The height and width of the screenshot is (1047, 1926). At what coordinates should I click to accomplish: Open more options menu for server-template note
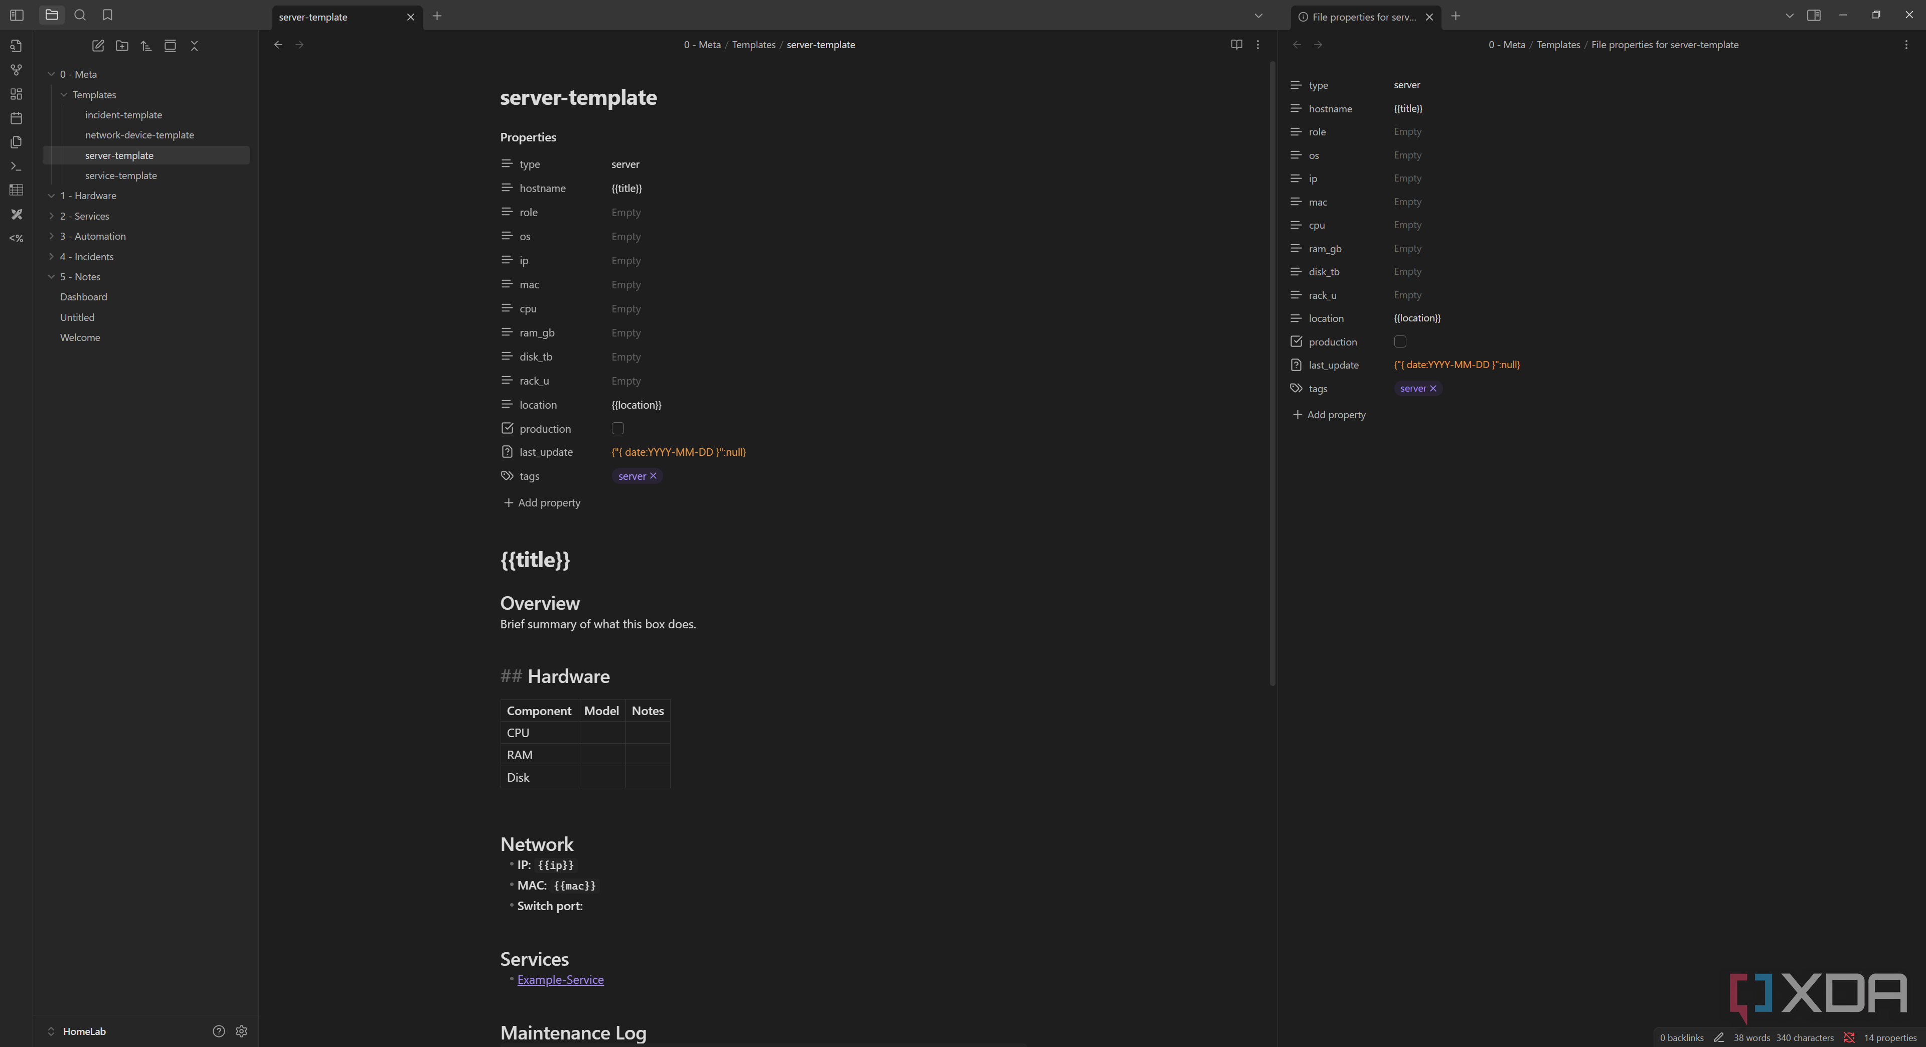click(x=1257, y=45)
